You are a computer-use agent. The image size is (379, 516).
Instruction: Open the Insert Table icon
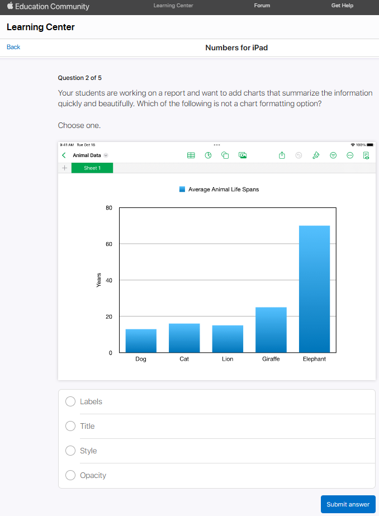pyautogui.click(x=191, y=155)
